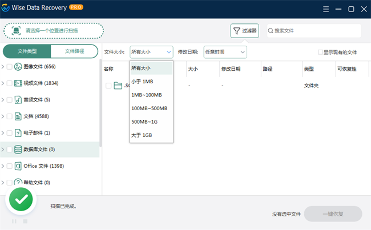Image resolution: width=371 pixels, height=230 pixels.
Task: Click the audio files music icon
Action: [18, 100]
